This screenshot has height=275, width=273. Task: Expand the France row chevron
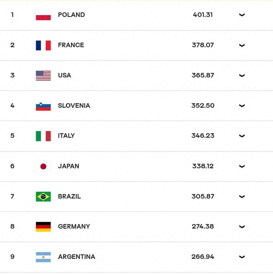coord(242,45)
